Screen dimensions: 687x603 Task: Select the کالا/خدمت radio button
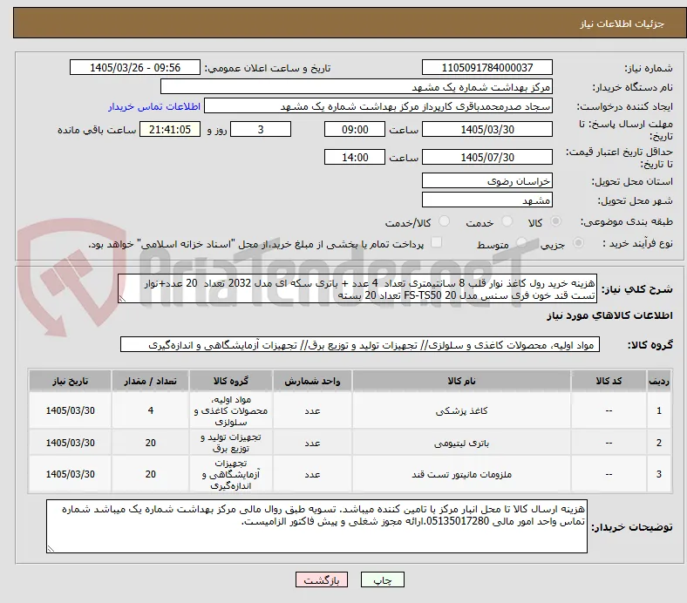(444, 221)
